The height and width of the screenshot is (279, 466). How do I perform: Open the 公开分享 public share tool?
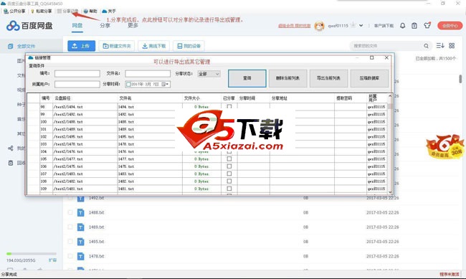14,11
